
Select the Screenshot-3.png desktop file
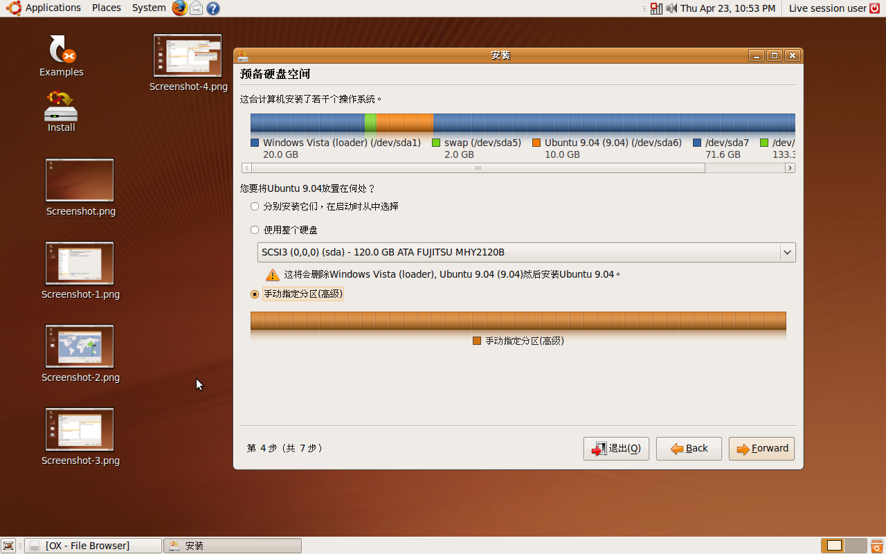point(80,437)
